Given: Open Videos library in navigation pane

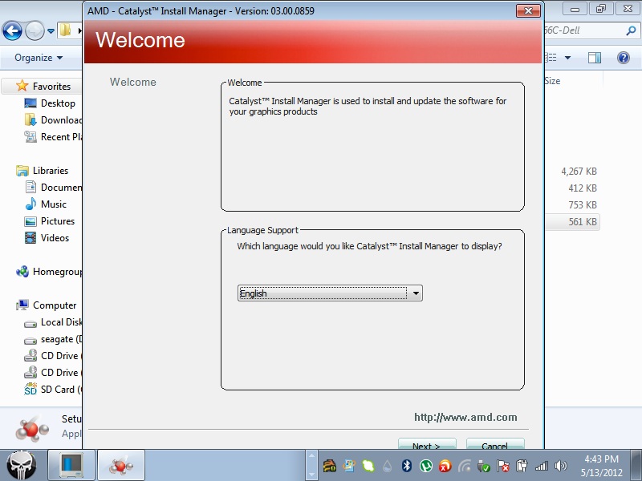Looking at the screenshot, I should [x=55, y=237].
